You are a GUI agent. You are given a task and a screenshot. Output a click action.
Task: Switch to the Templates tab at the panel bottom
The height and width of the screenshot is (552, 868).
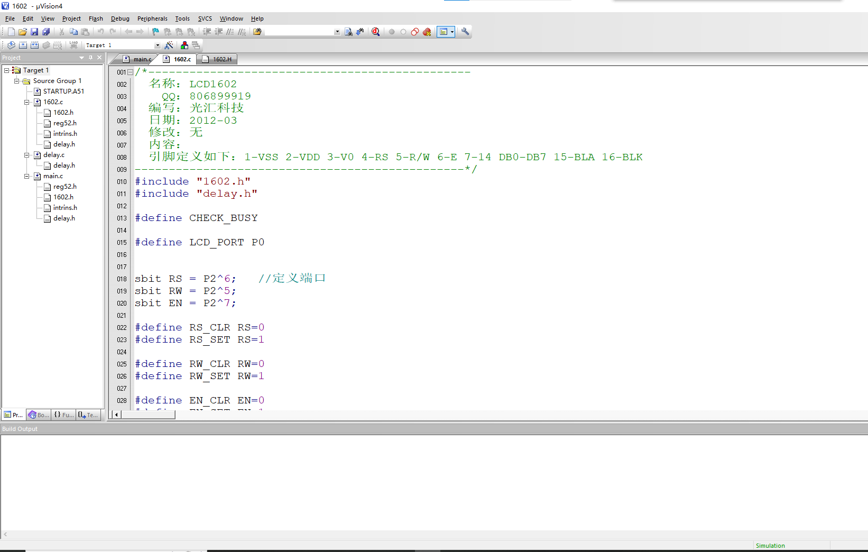88,415
